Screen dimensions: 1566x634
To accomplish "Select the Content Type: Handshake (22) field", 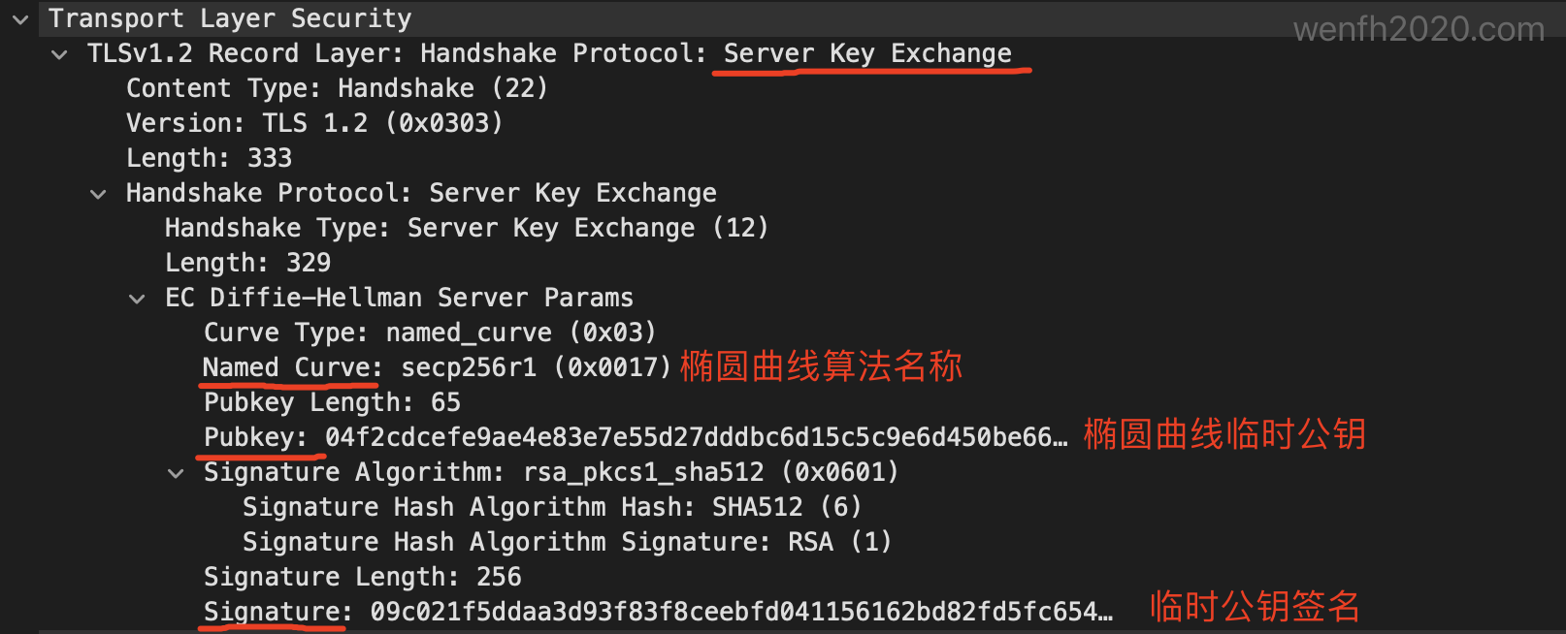I will click(337, 87).
